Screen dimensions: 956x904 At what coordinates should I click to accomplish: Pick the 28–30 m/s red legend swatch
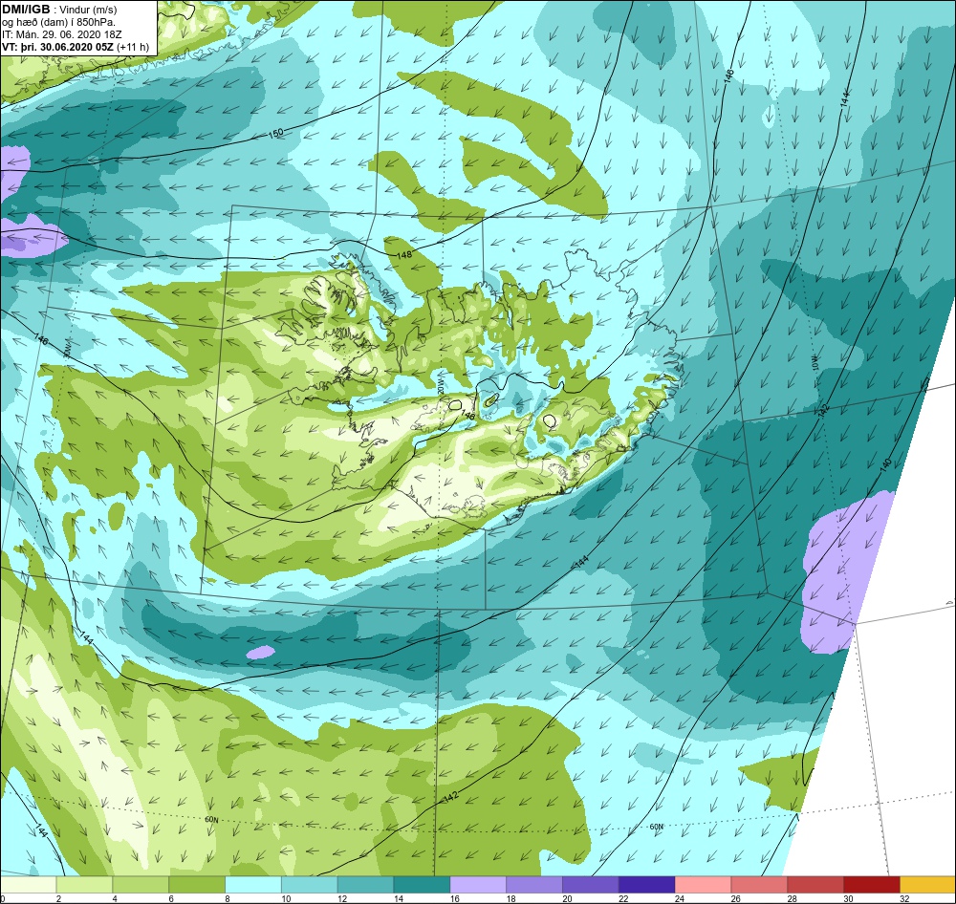tap(815, 885)
